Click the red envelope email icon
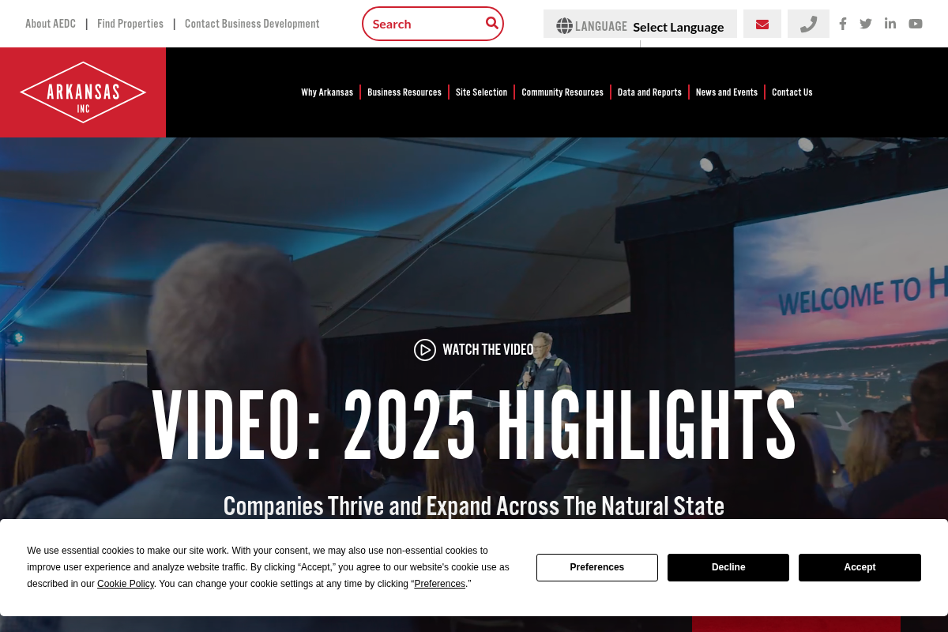948x632 pixels. (762, 24)
